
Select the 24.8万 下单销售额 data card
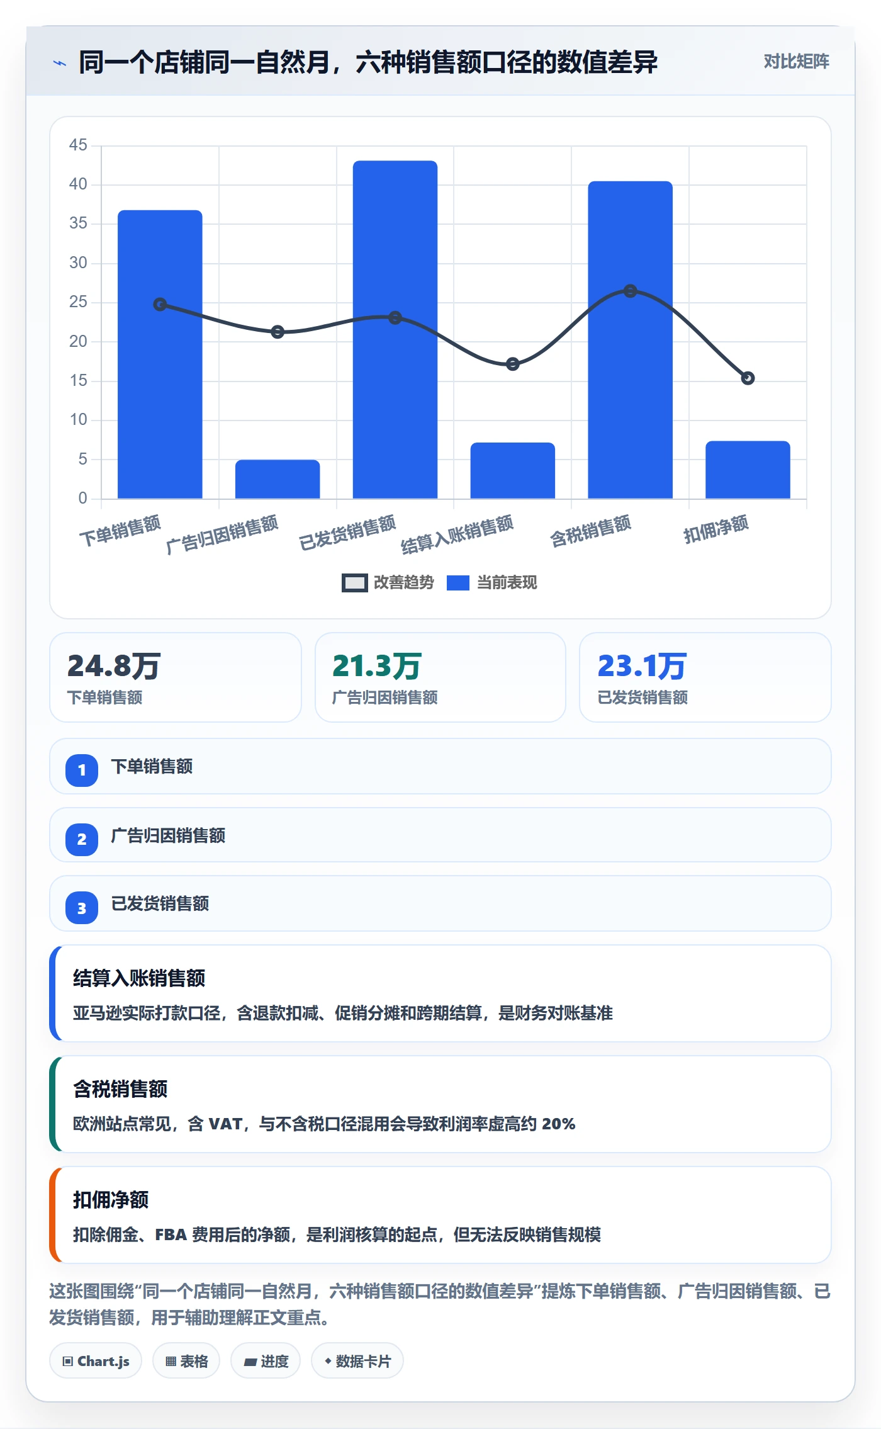176,677
